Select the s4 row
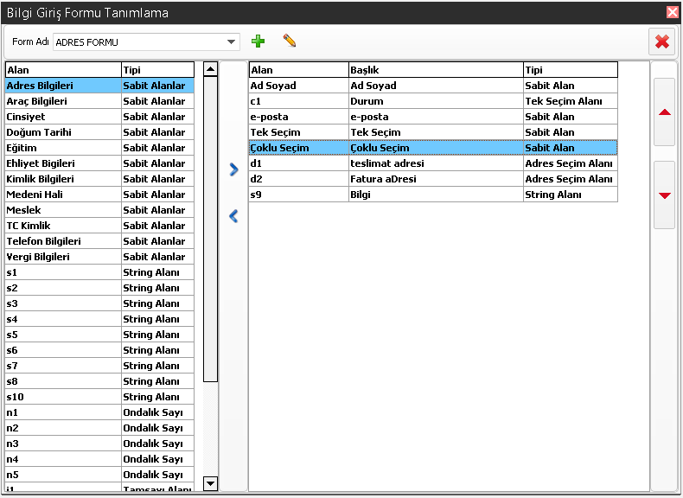Viewport: 683px width, 498px height. coord(99,319)
